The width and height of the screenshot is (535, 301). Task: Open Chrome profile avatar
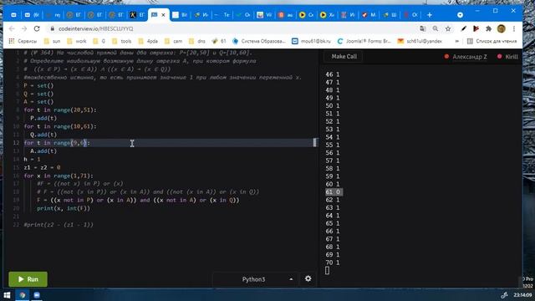[x=502, y=29]
